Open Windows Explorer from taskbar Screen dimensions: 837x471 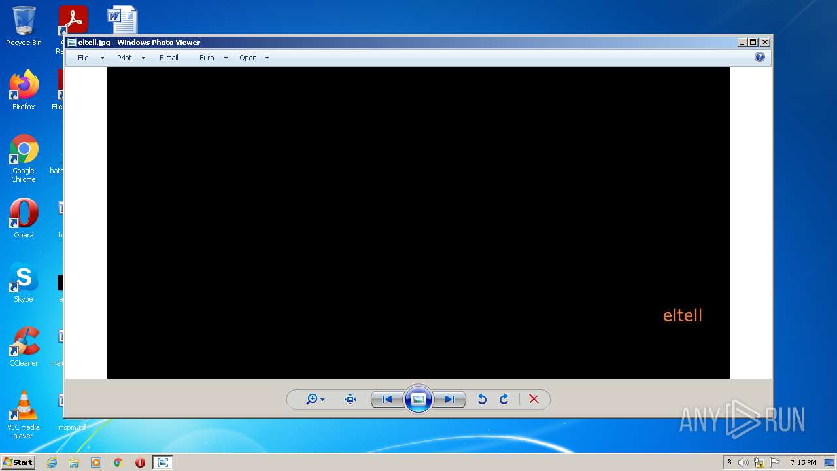point(74,462)
